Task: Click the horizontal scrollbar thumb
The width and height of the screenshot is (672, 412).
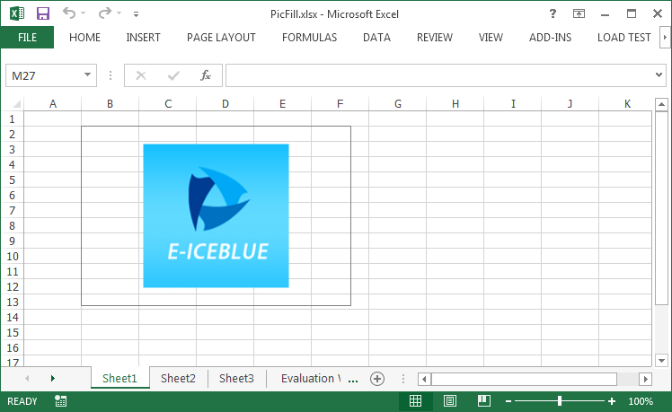Action: click(524, 379)
